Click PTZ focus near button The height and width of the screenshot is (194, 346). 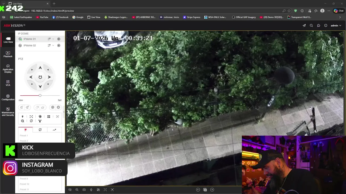[37, 107]
